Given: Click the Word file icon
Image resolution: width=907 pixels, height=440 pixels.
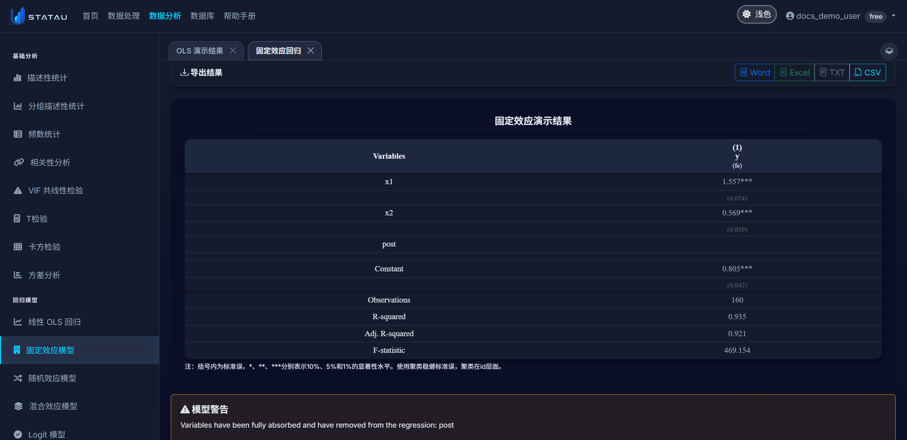Looking at the screenshot, I should 744,72.
